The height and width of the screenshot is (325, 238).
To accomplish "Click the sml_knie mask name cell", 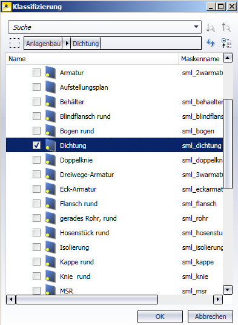I will tap(195, 276).
